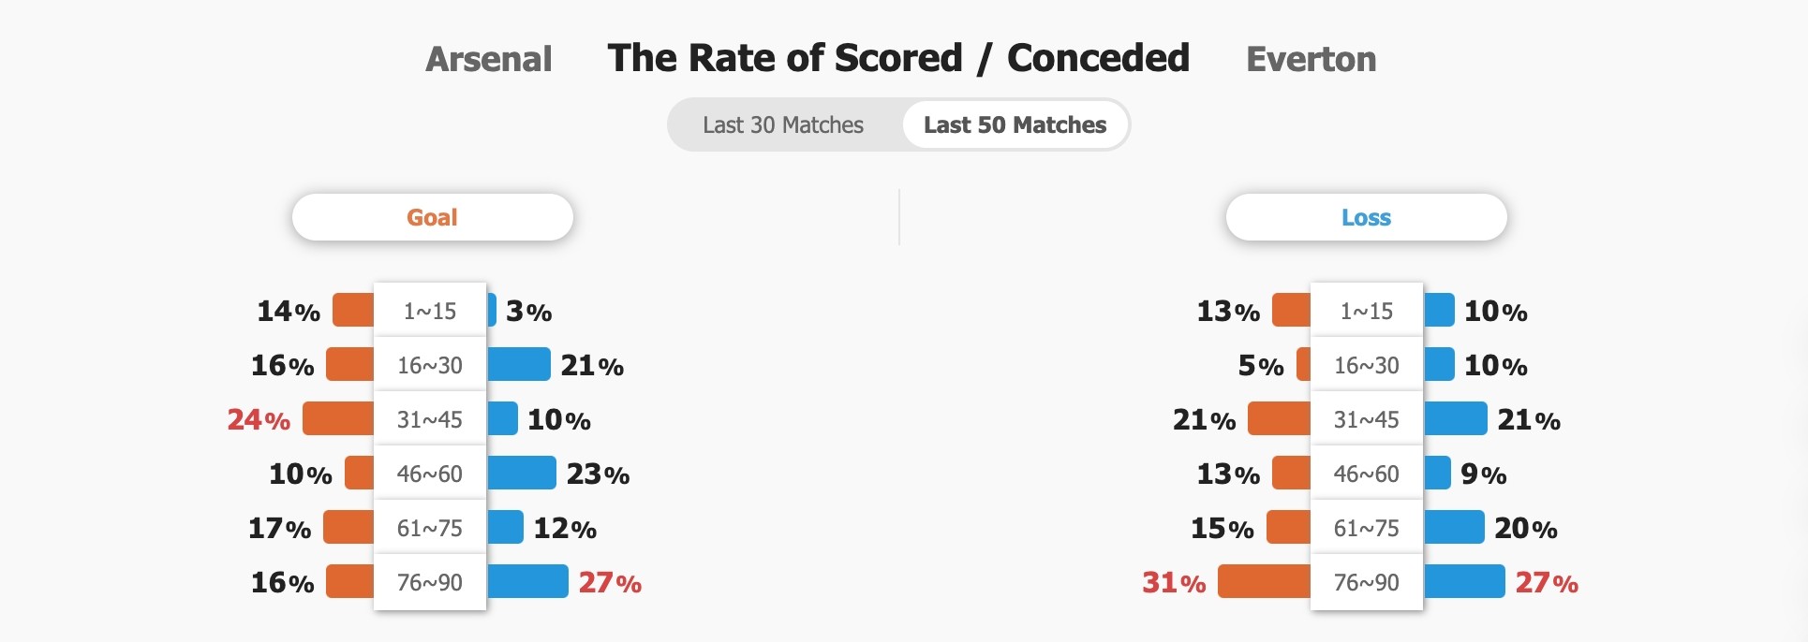The width and height of the screenshot is (1808, 642).
Task: Click The Rate of Scored / Conceded title
Action: (898, 58)
